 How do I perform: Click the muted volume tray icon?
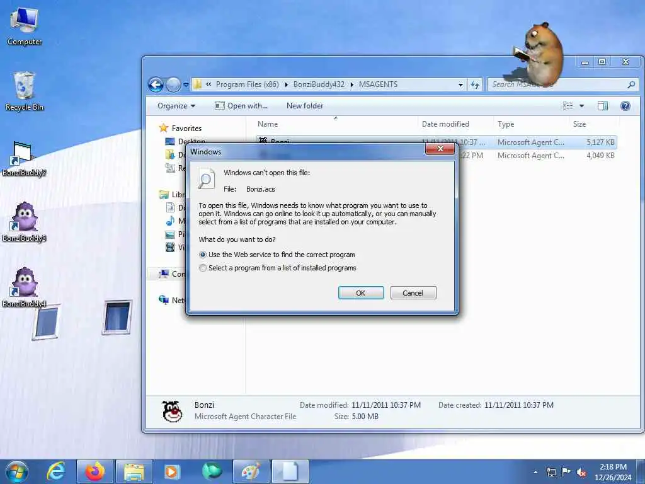pos(581,472)
